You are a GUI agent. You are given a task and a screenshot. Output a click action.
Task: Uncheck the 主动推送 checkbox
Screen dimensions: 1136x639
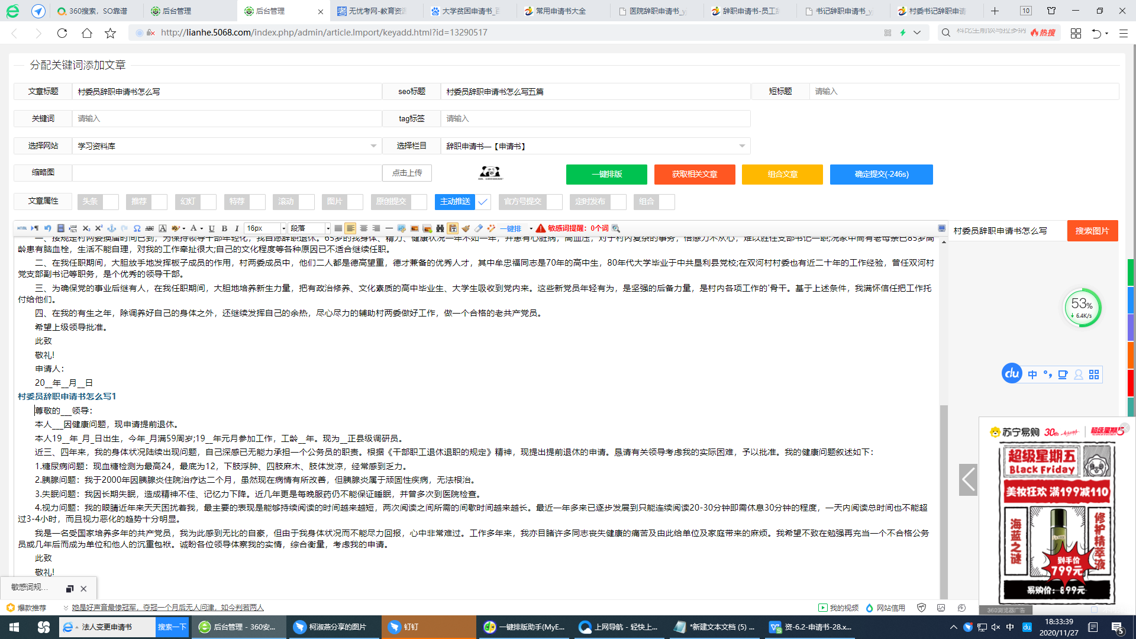click(x=483, y=202)
